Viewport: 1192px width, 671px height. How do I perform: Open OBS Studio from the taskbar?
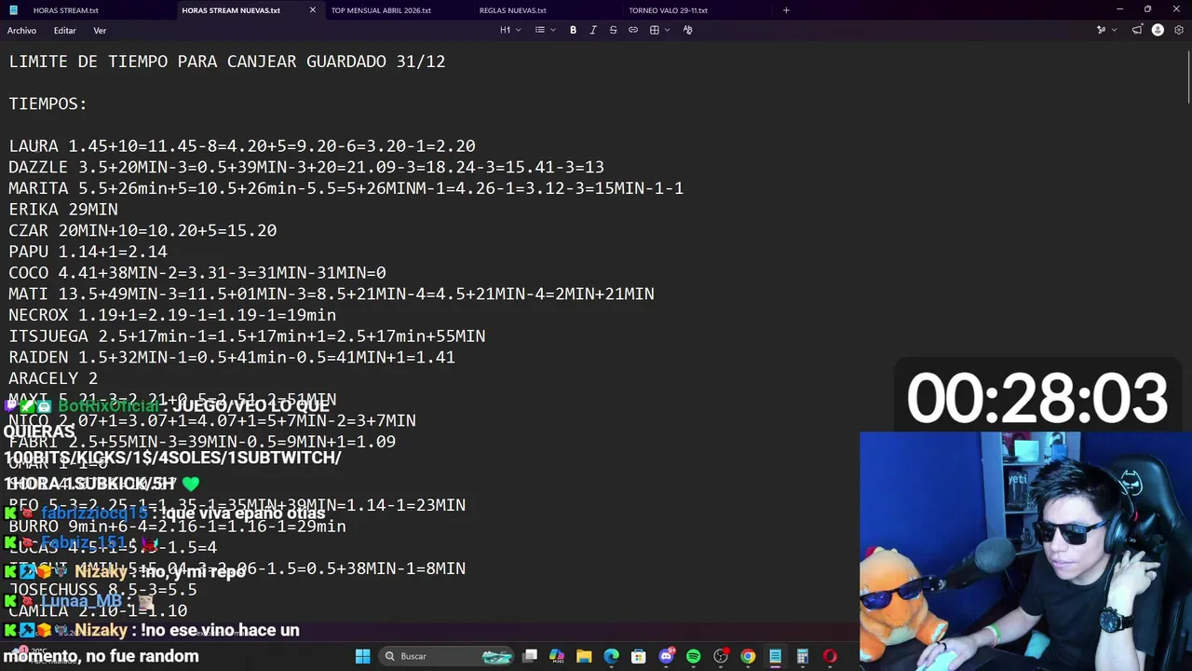click(721, 656)
